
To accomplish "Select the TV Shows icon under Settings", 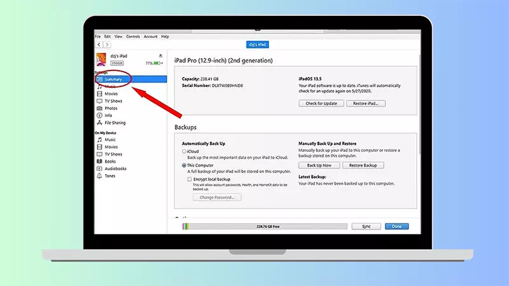I will [100, 101].
